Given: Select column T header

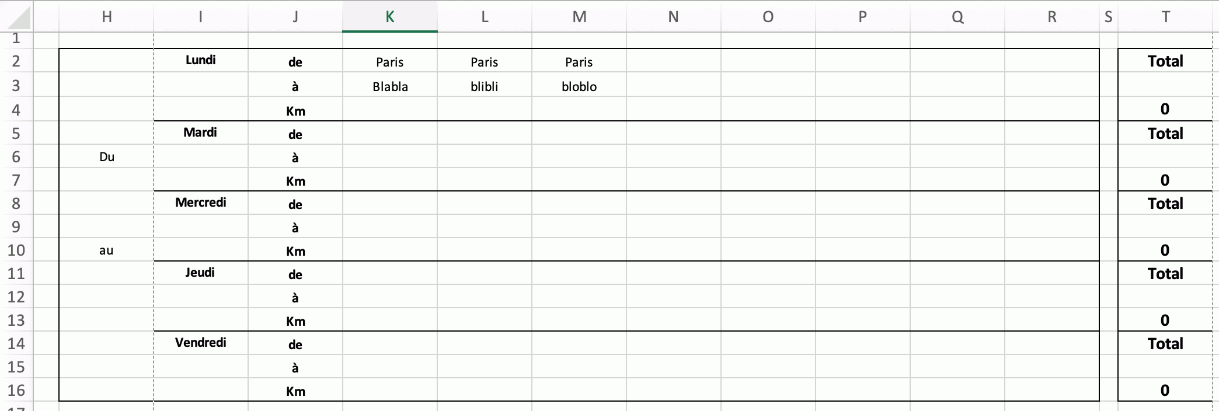Looking at the screenshot, I should click(1165, 17).
